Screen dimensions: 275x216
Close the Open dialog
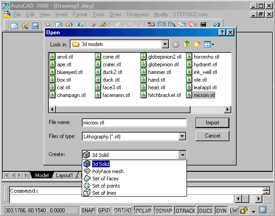(x=230, y=32)
